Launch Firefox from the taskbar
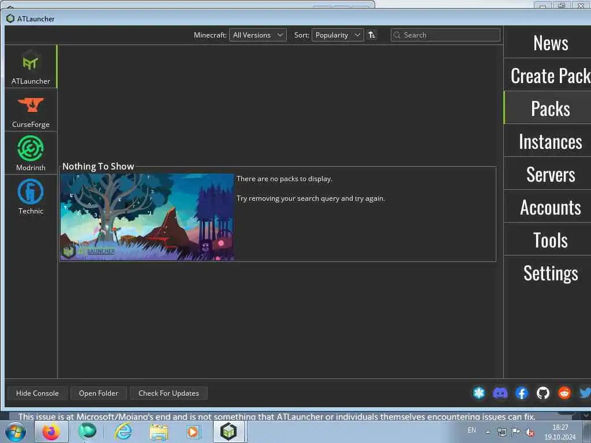The width and height of the screenshot is (591, 443). (x=51, y=431)
